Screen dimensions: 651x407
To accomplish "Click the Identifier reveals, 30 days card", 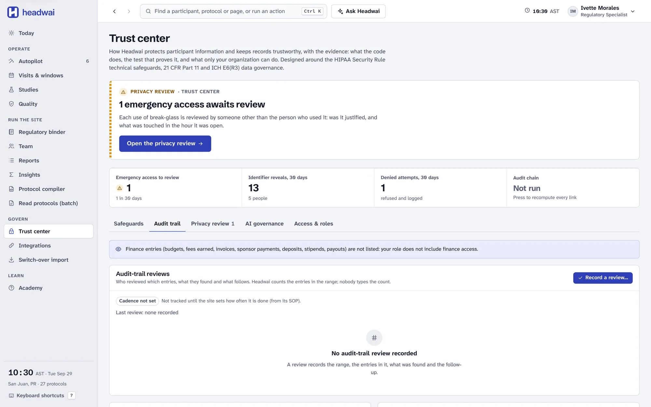I will (308, 188).
